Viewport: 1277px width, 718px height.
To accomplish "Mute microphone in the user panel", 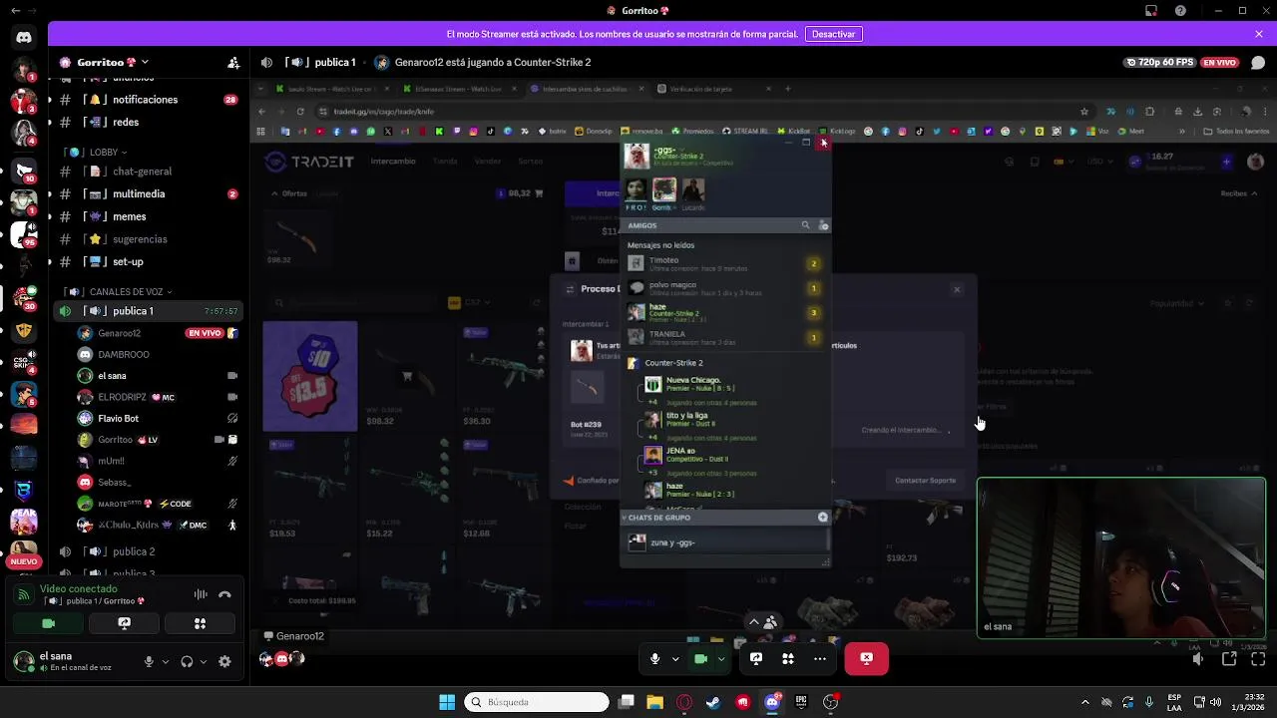I will (149, 661).
